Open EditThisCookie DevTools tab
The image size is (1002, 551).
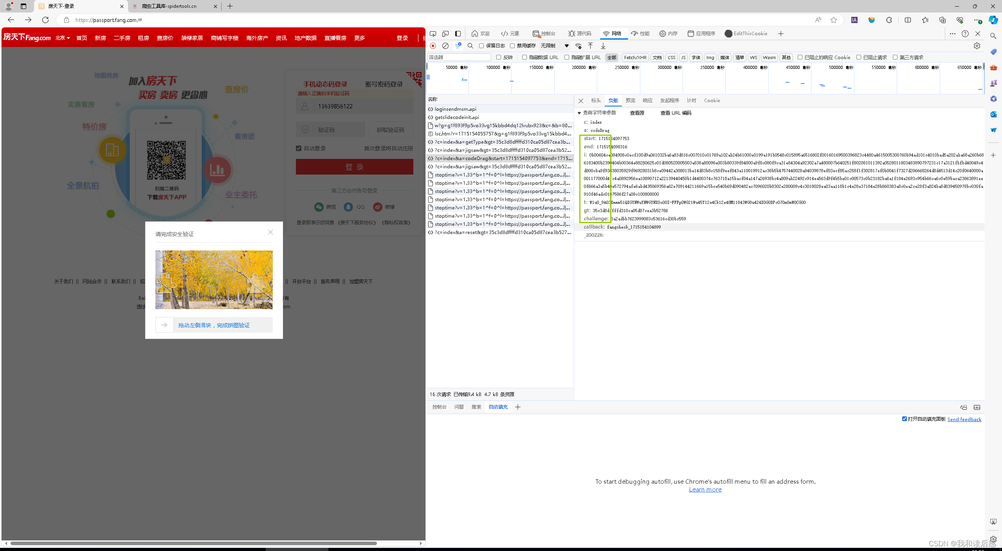click(746, 34)
